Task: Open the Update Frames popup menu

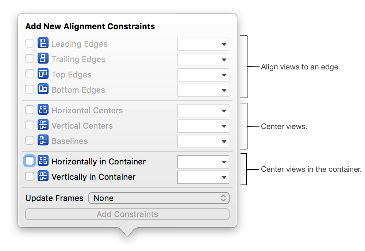Action: 159,198
